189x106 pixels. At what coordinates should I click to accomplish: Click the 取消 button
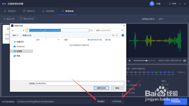pos(117,88)
